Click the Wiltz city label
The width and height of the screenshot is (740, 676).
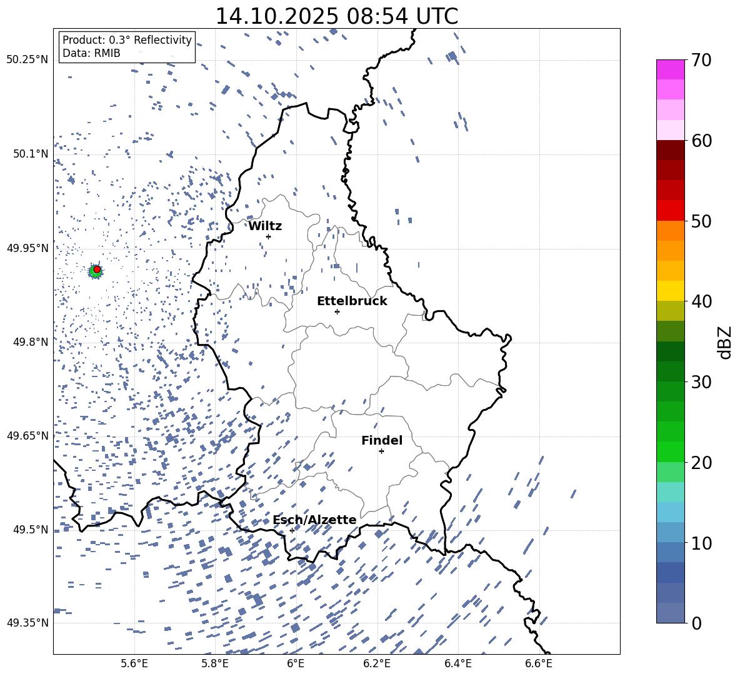point(265,226)
